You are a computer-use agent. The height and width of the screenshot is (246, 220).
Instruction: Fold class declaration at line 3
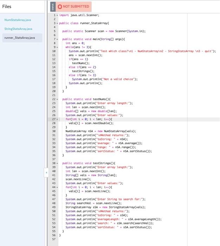click(57, 24)
